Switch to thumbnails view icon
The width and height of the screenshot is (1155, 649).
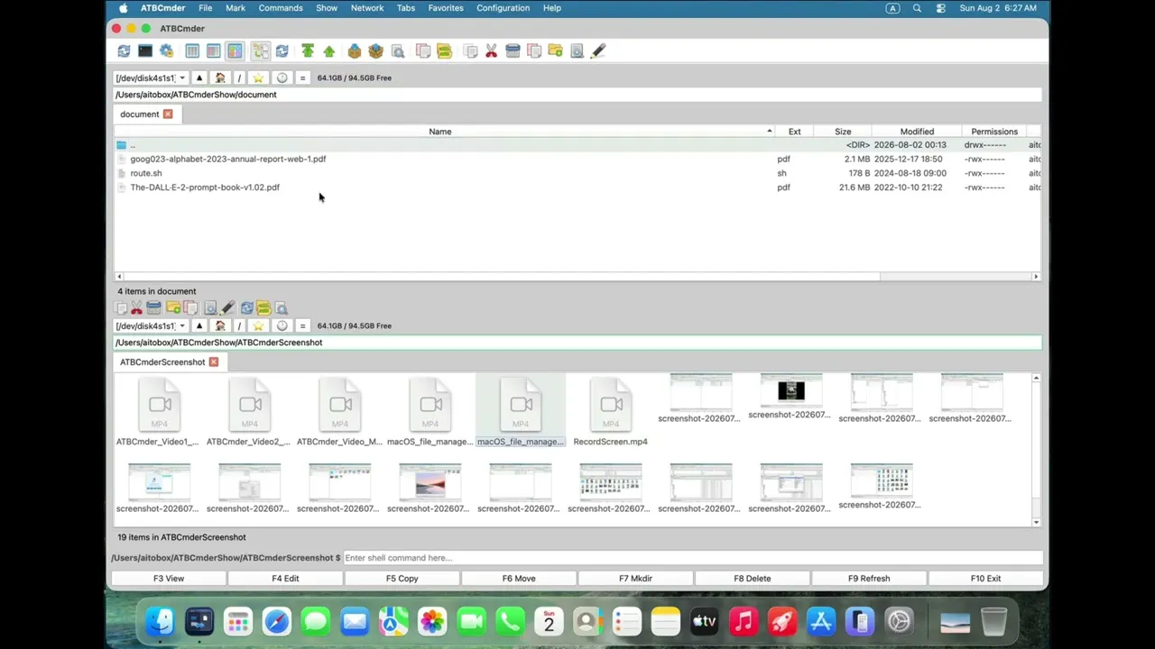coord(235,51)
